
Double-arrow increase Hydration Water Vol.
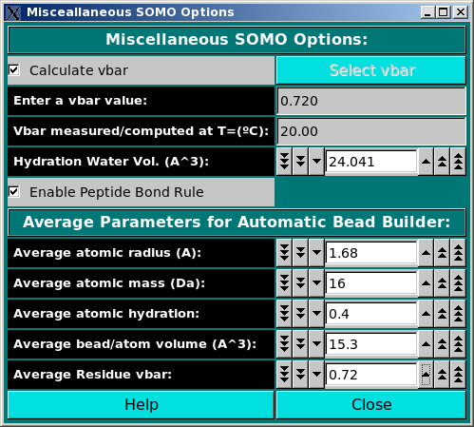click(442, 162)
